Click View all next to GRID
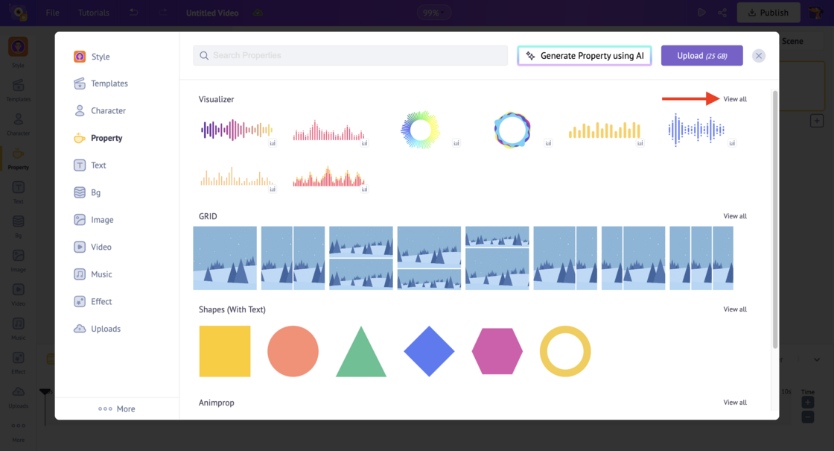The image size is (834, 451). (735, 215)
